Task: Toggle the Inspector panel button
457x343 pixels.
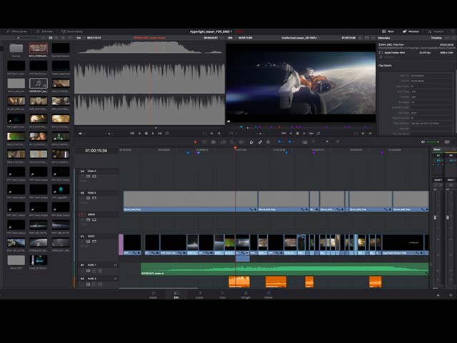Action: click(x=436, y=31)
